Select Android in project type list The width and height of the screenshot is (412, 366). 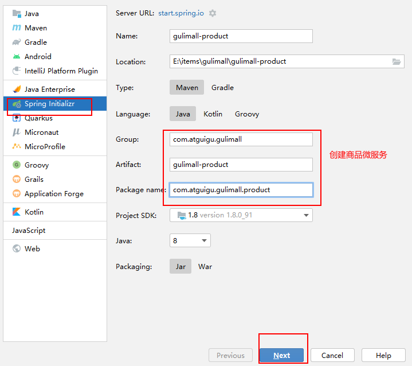pyautogui.click(x=55, y=56)
